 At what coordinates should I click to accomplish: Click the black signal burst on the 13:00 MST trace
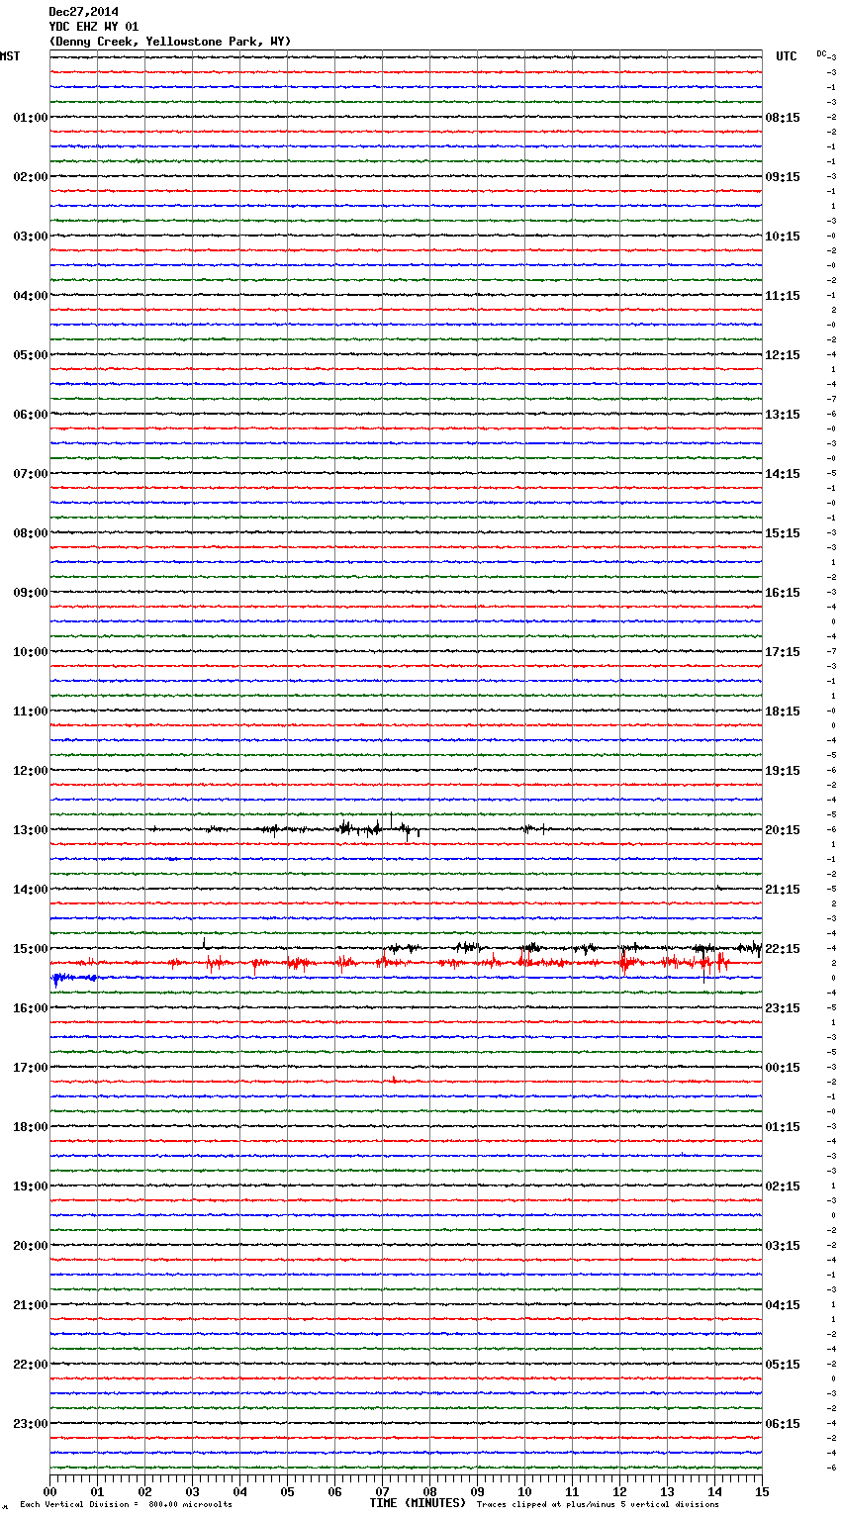[376, 828]
